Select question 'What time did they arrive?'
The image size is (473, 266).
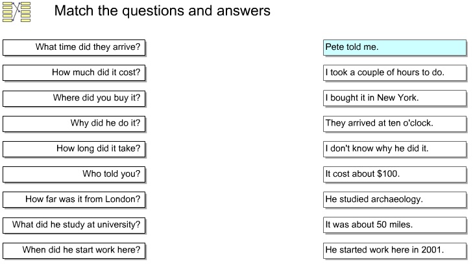[75, 47]
